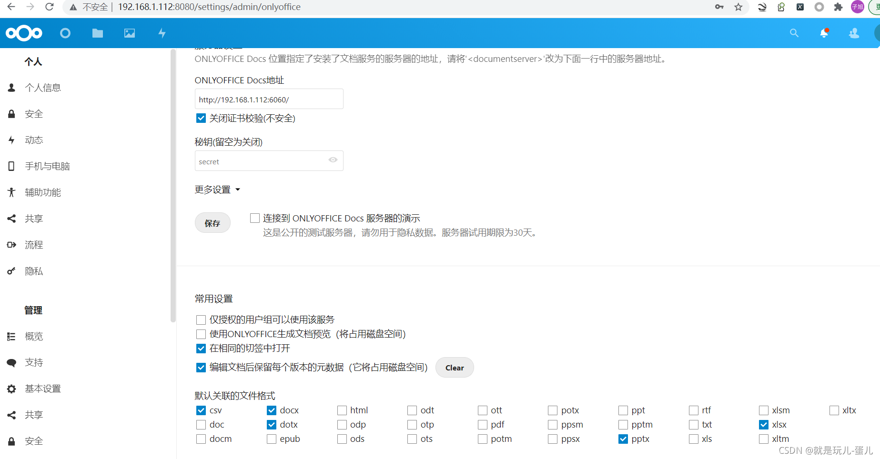Expand 更多设置 section
This screenshot has width=880, height=459.
click(218, 190)
